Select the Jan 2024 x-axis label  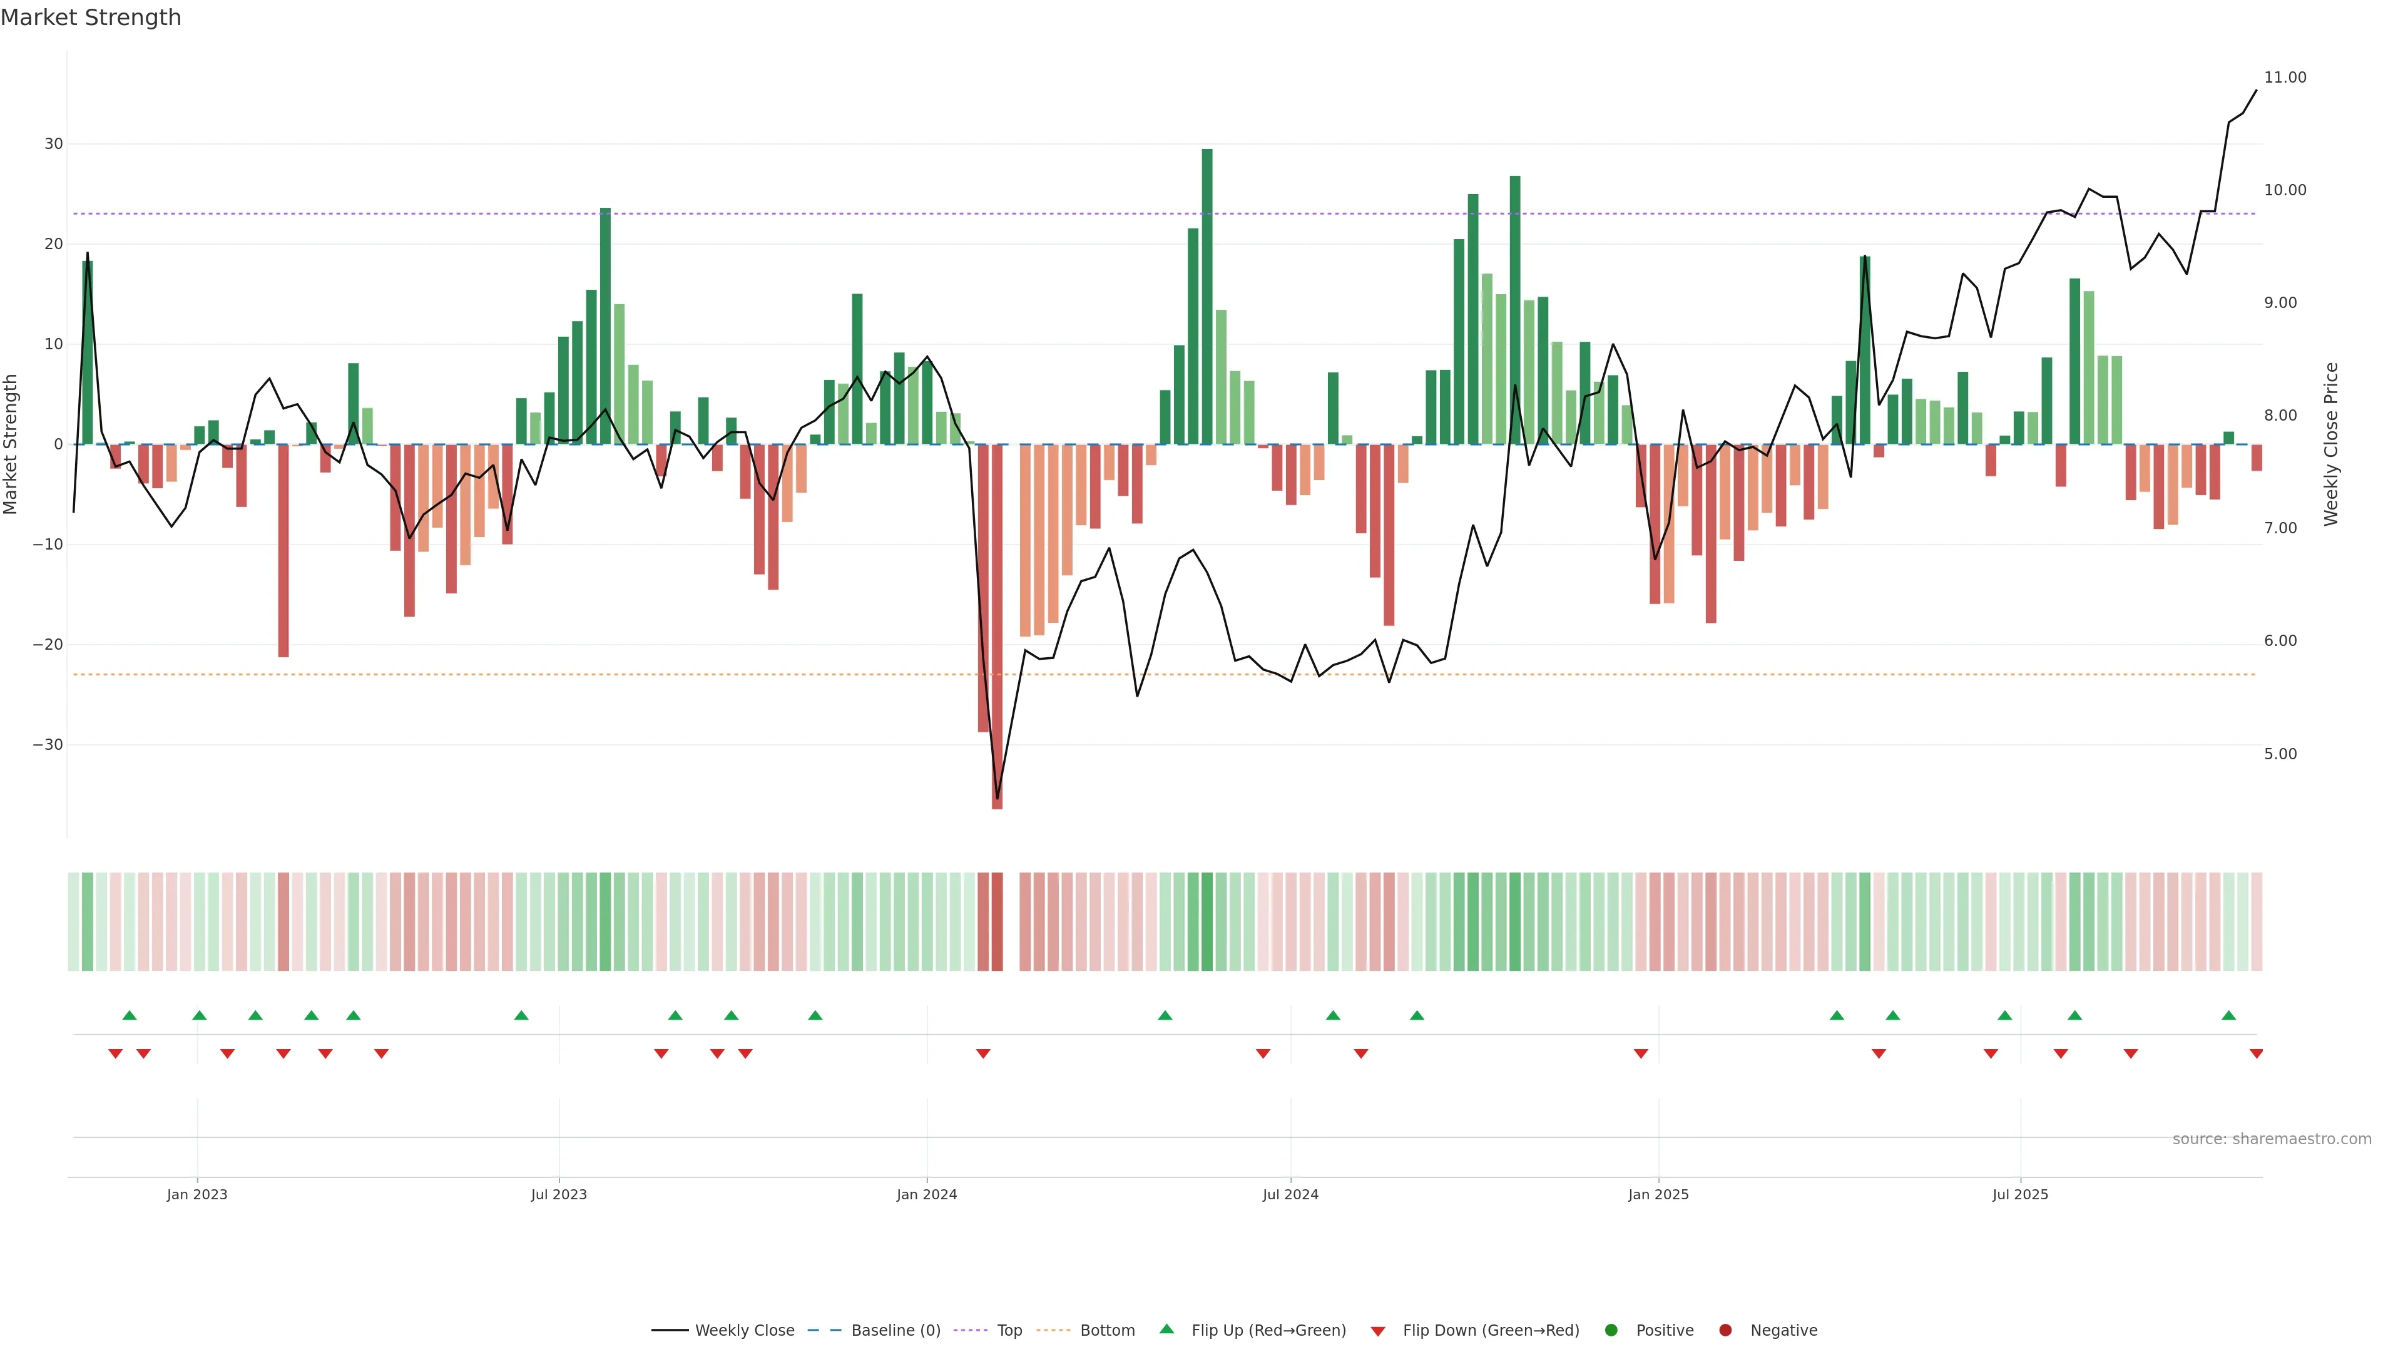point(926,1194)
